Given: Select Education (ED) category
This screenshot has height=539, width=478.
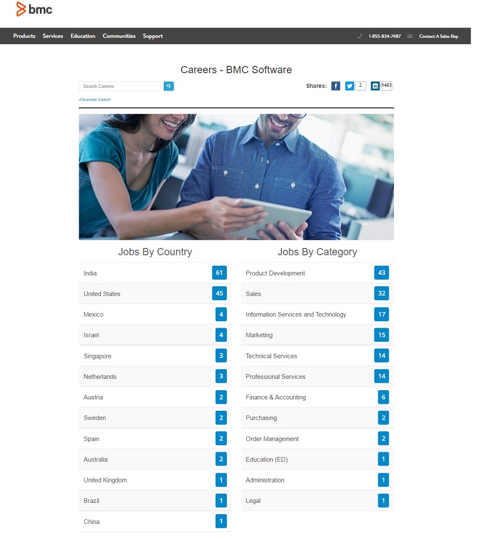Looking at the screenshot, I should (x=317, y=459).
